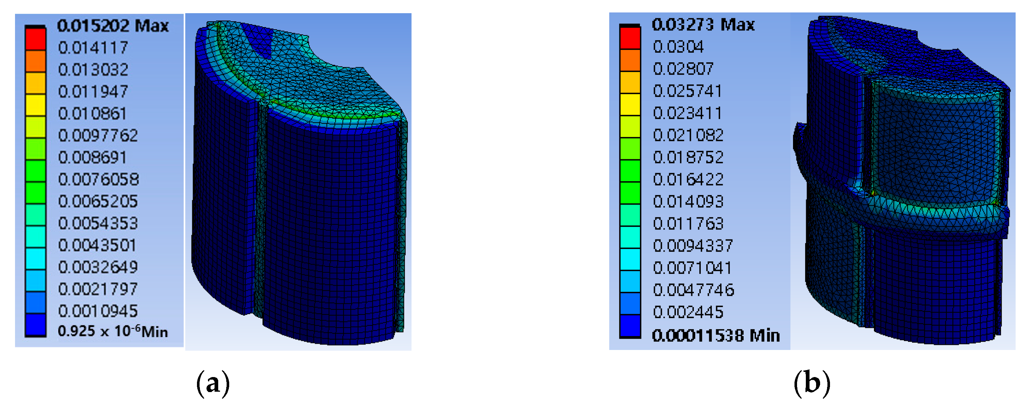Click the 0.03273 Max label
This screenshot has width=1031, height=410.
coord(703,25)
